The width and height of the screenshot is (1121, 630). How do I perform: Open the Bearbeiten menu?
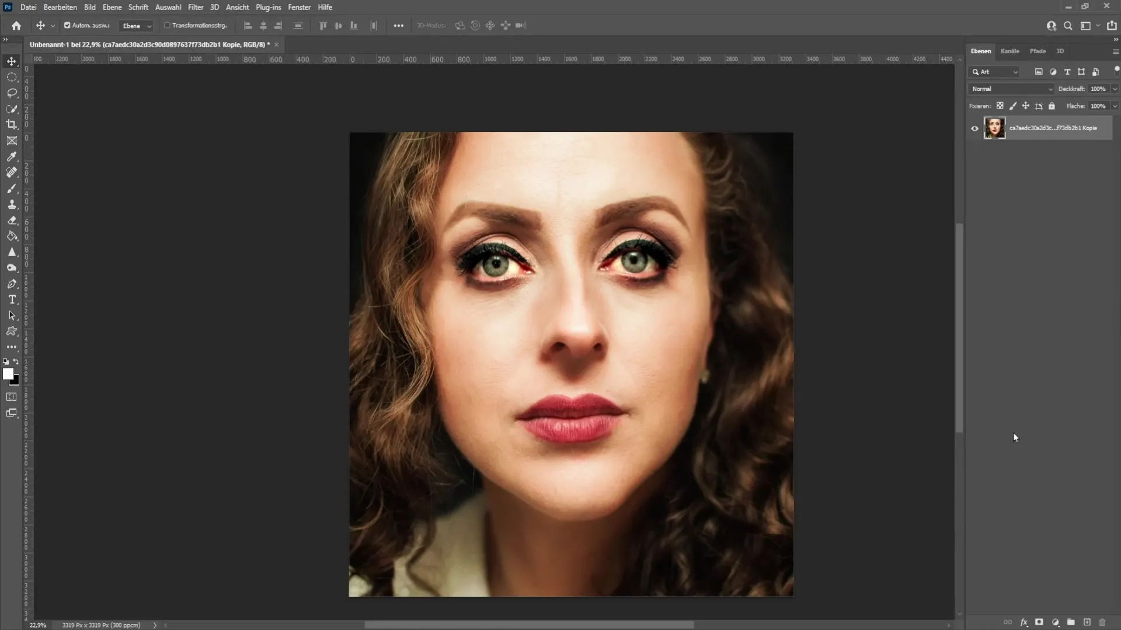pos(60,7)
